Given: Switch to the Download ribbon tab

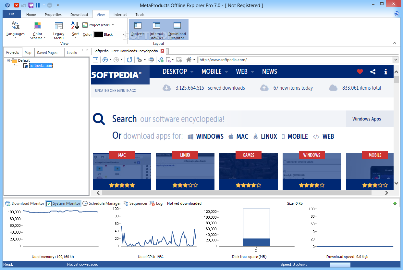Looking at the screenshot, I should [x=79, y=15].
